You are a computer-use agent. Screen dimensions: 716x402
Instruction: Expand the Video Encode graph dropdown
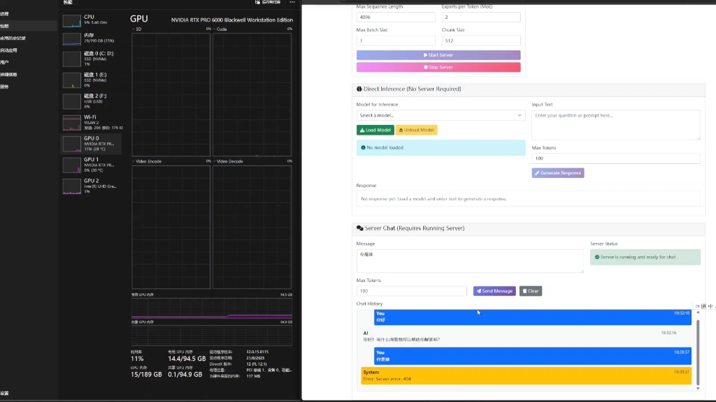[x=134, y=161]
